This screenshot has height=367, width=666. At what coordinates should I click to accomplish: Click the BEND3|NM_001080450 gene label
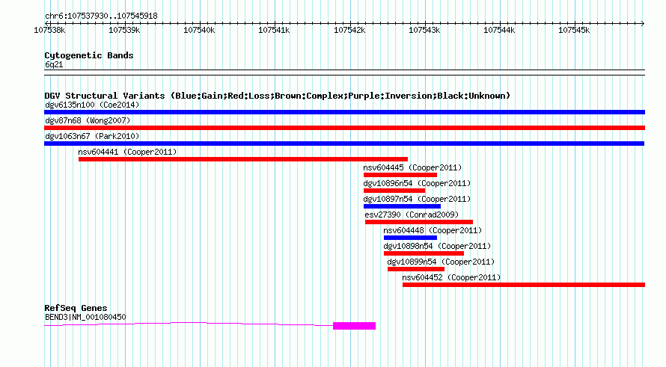click(85, 317)
